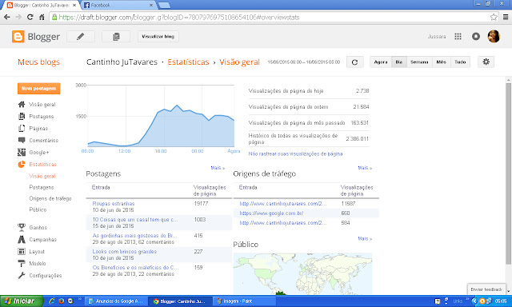
Task: Open Os Benefícios e os malefícios post
Action: (x=135, y=268)
